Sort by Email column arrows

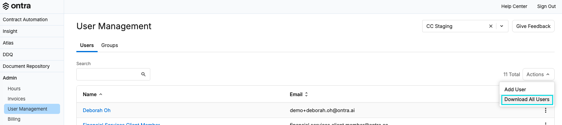coord(306,94)
